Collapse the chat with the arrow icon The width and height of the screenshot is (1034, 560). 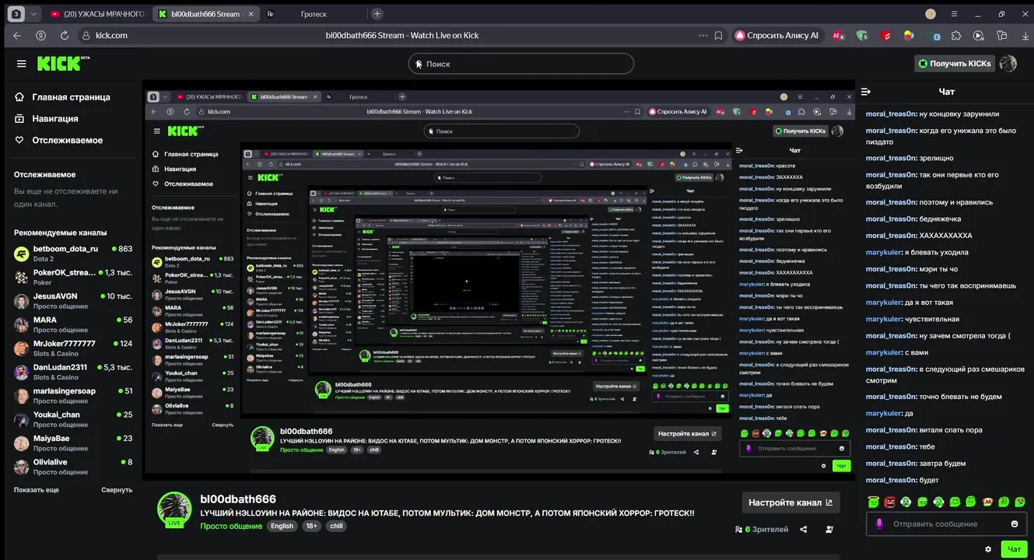point(866,91)
